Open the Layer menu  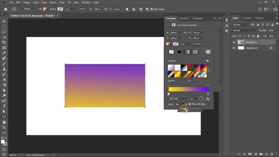[36, 3]
